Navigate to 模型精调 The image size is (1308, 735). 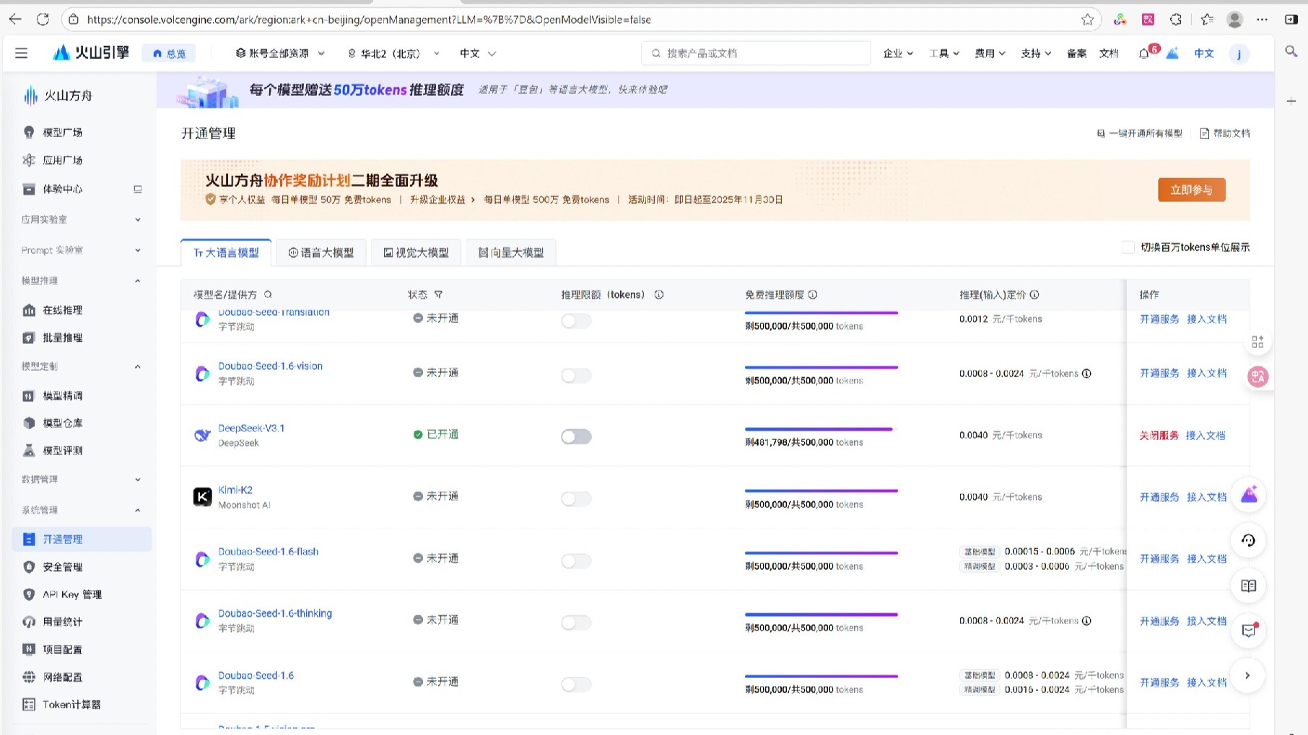tap(63, 396)
